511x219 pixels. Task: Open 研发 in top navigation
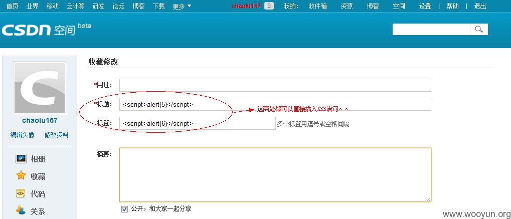(x=98, y=6)
